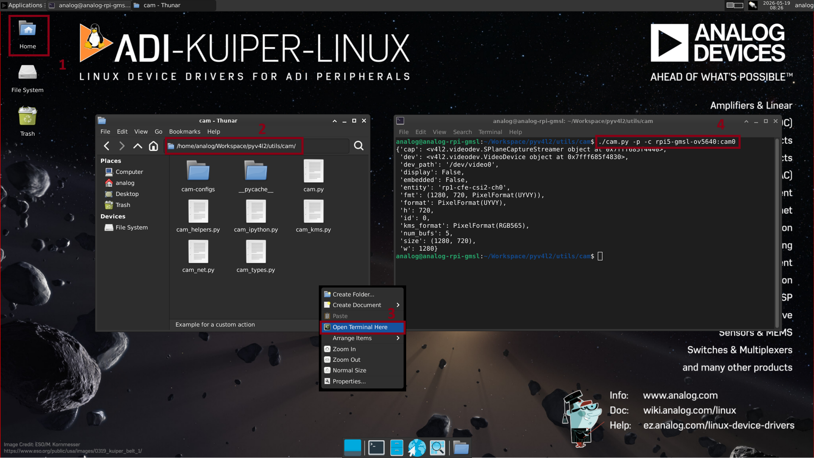This screenshot has height=458, width=814.
Task: Choose Zoom Out from context menu
Action: (x=362, y=360)
